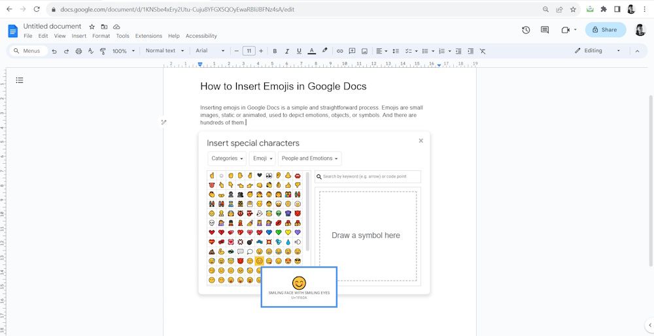Screen dimensions: 654x336
Task: Move document using the folder icon
Action: pyautogui.click(x=104, y=27)
